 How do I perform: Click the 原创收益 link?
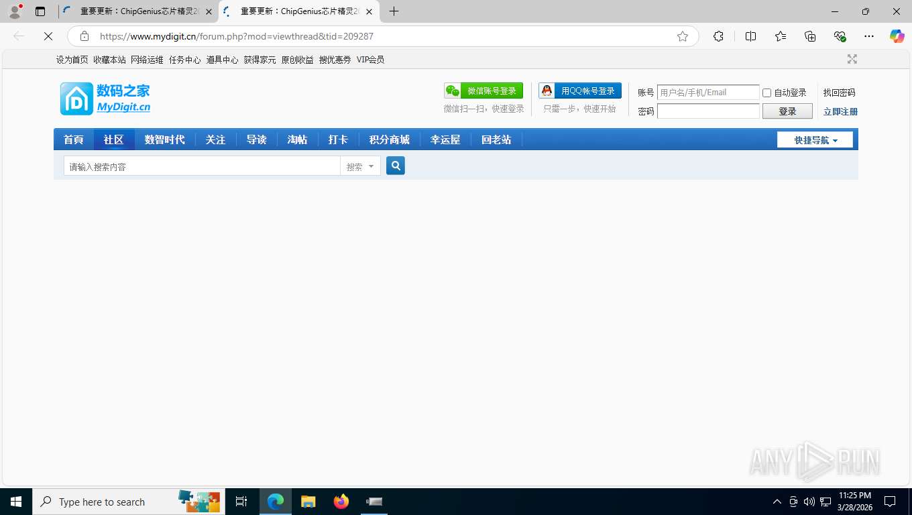[x=298, y=60]
